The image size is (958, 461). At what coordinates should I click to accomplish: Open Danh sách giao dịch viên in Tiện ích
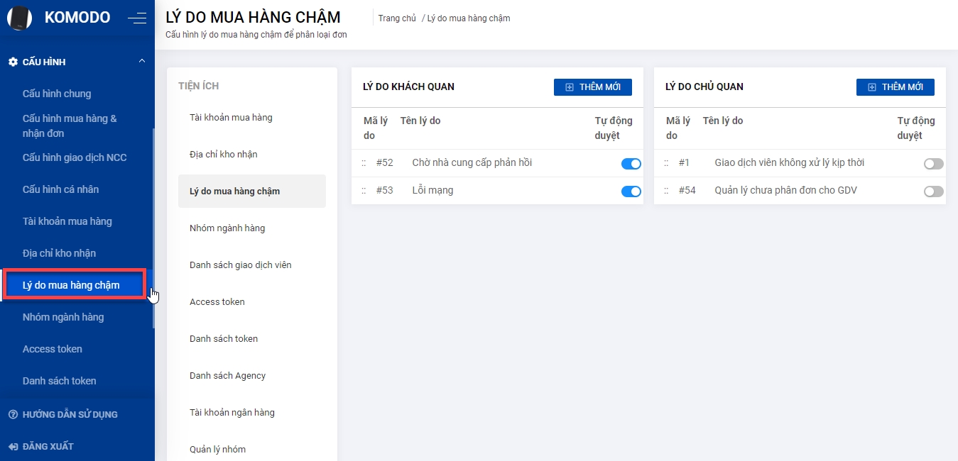240,265
